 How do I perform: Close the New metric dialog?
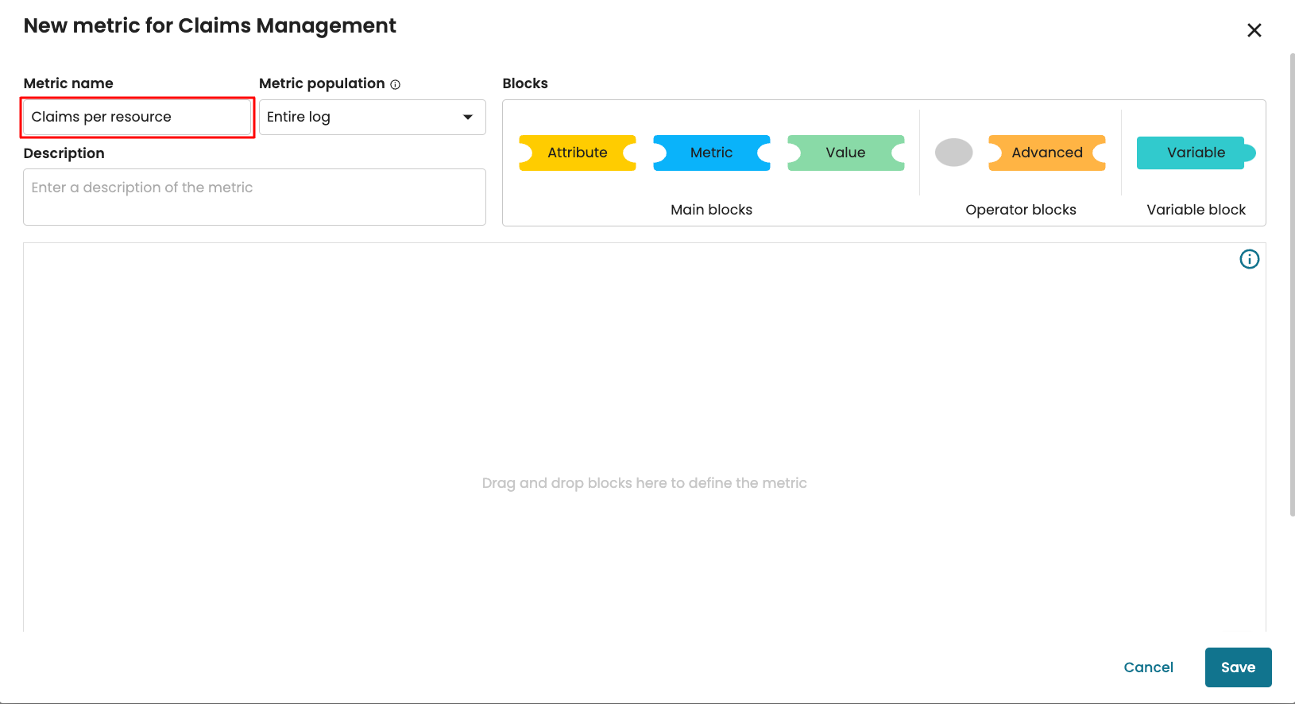point(1254,30)
